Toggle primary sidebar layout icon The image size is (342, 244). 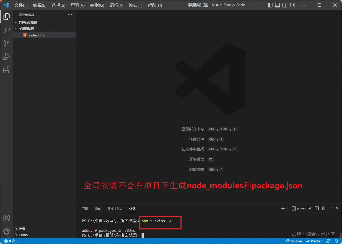pos(270,5)
